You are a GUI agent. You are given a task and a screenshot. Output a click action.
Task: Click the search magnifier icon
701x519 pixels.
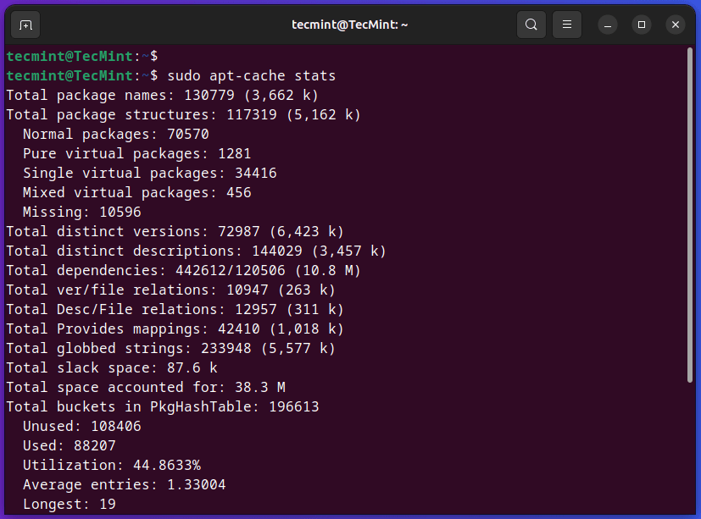click(531, 25)
